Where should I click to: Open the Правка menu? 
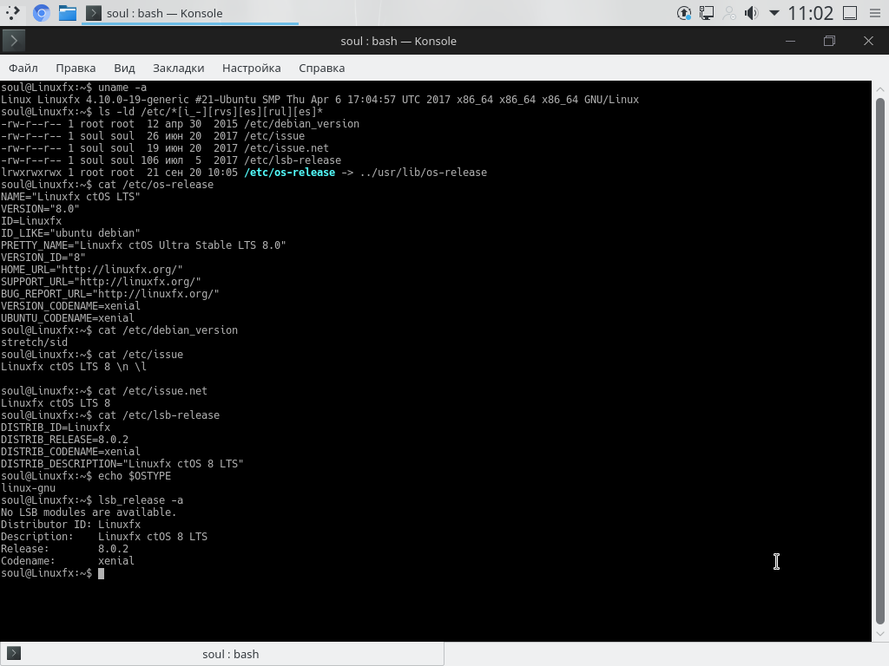coord(76,68)
